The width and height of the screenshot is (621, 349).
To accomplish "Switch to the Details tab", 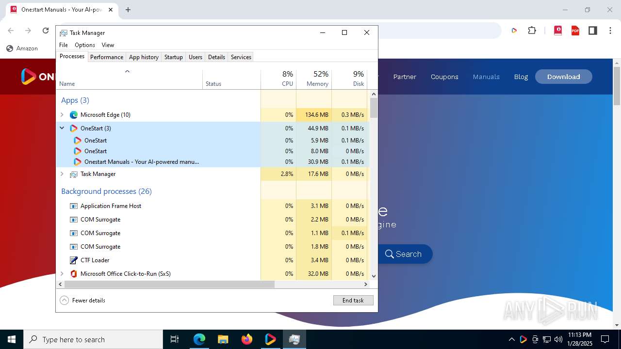I will [x=216, y=57].
